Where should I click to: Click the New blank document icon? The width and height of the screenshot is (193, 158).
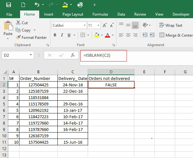coord(23,5)
